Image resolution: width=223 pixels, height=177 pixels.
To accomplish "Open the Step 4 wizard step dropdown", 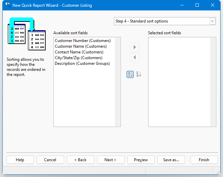I will click(165, 21).
